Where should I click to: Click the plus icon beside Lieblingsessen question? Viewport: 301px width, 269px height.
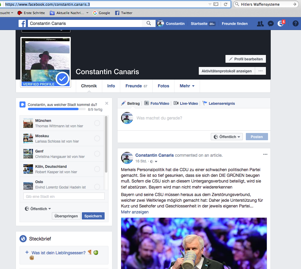click(27, 252)
